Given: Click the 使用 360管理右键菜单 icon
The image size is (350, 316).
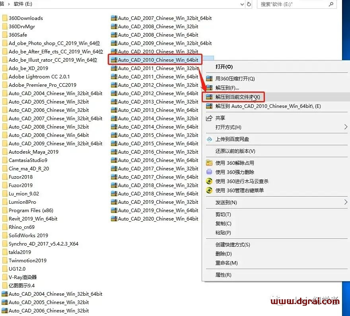Looking at the screenshot, I should tap(209, 190).
